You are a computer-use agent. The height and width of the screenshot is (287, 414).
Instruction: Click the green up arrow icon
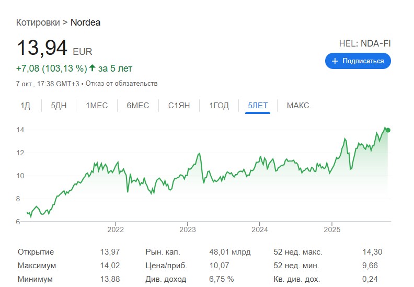click(92, 68)
